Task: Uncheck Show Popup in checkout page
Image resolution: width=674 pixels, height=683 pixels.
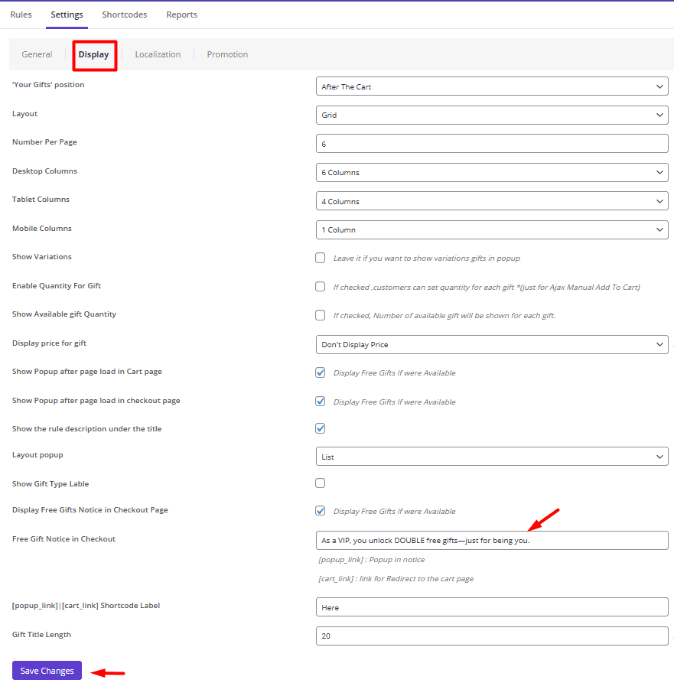Action: 320,401
